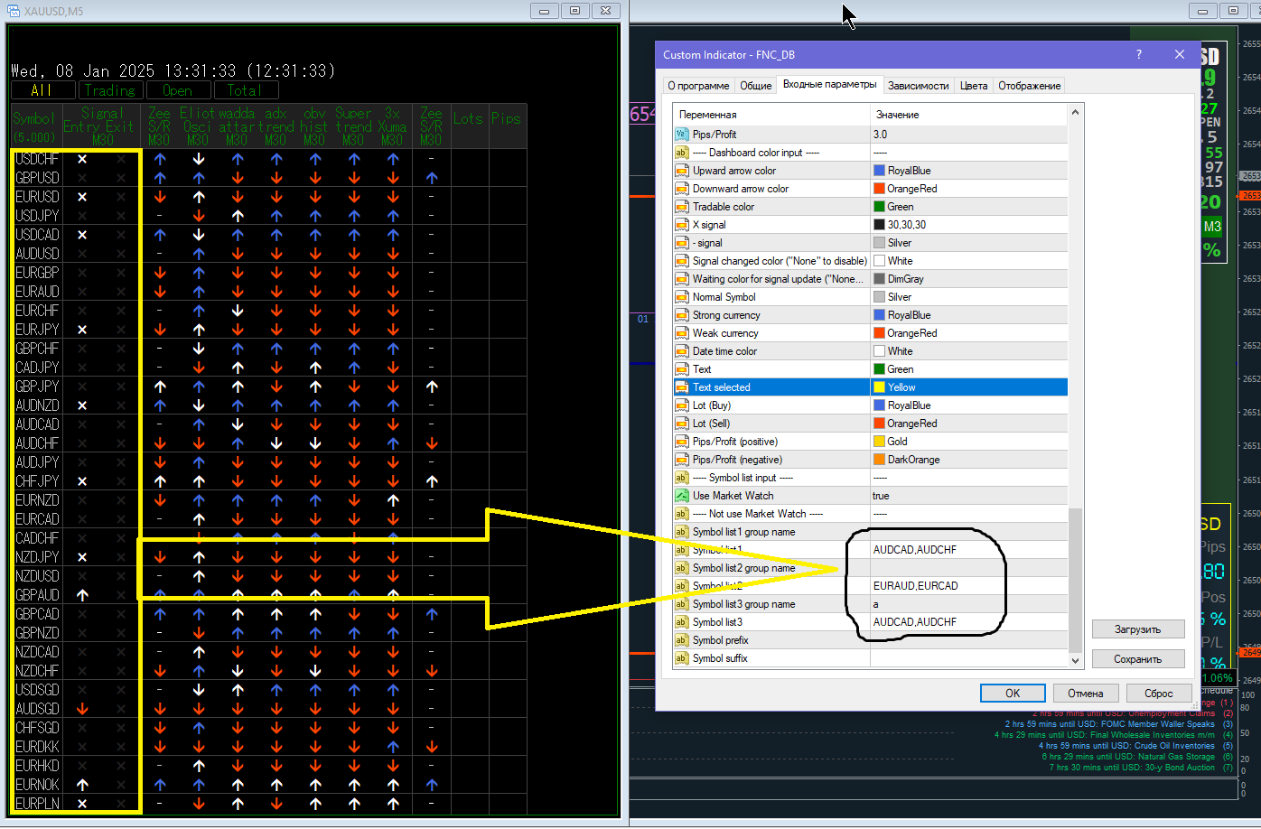The image size is (1261, 829).
Task: Click the Use Market Watch boolean icon
Action: click(x=682, y=496)
